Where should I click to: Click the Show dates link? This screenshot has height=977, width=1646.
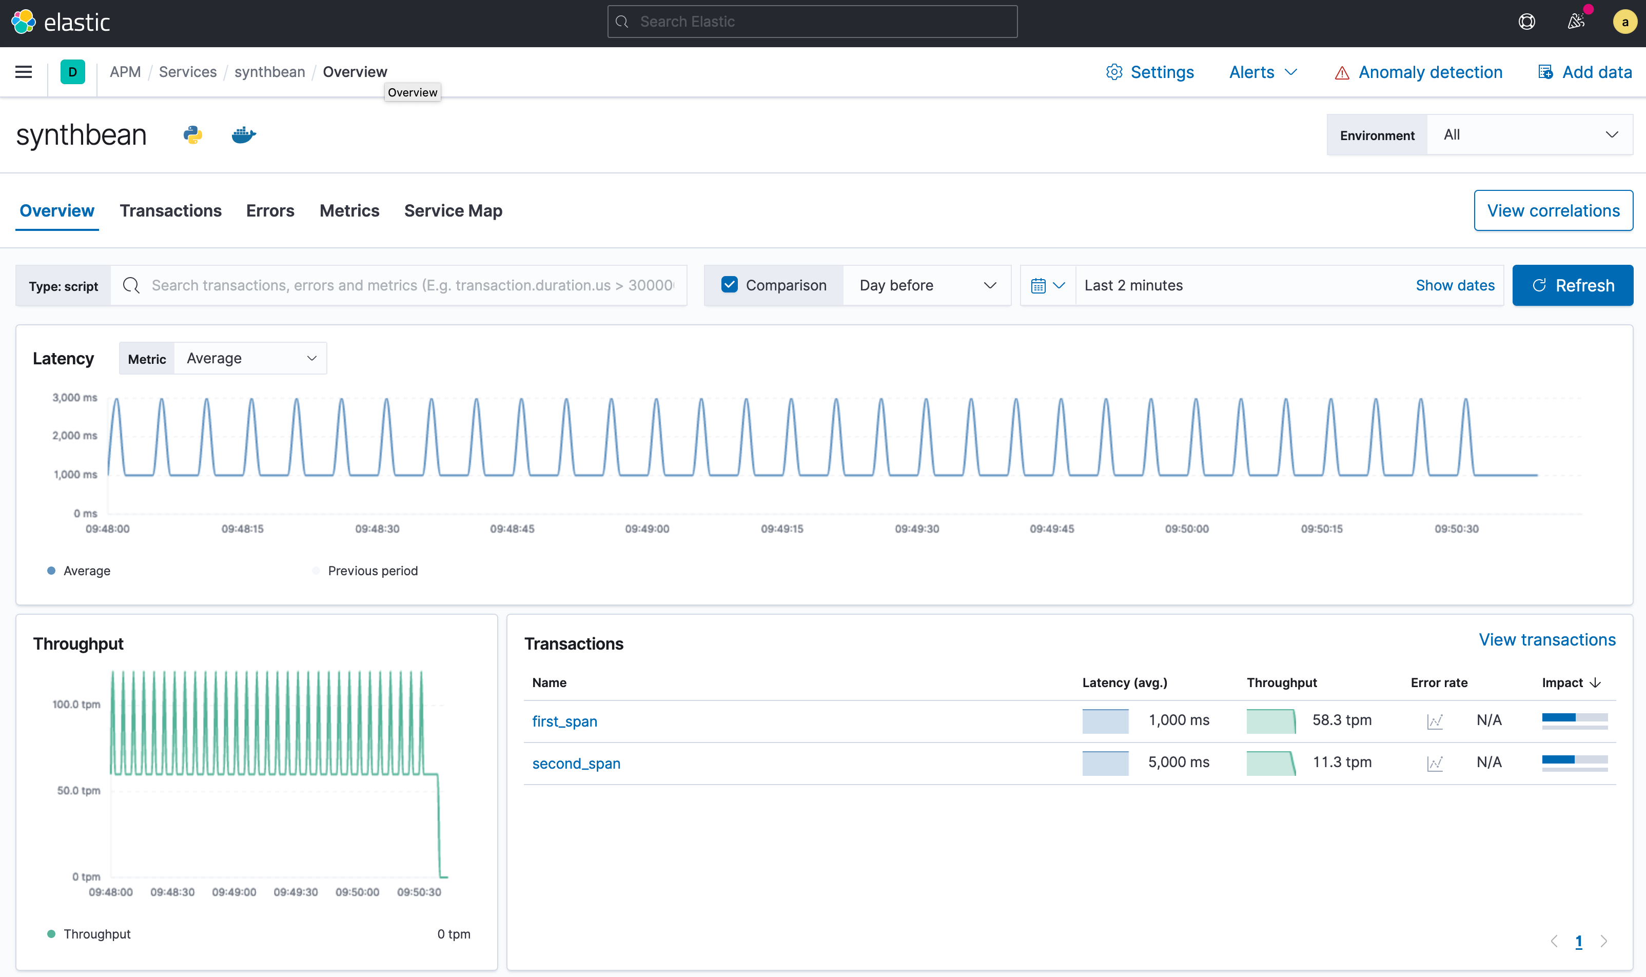1455,285
